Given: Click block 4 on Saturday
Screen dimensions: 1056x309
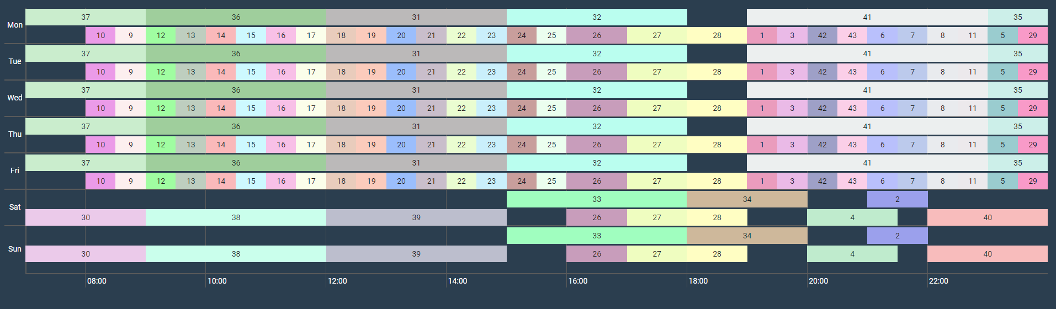Looking at the screenshot, I should [x=852, y=217].
